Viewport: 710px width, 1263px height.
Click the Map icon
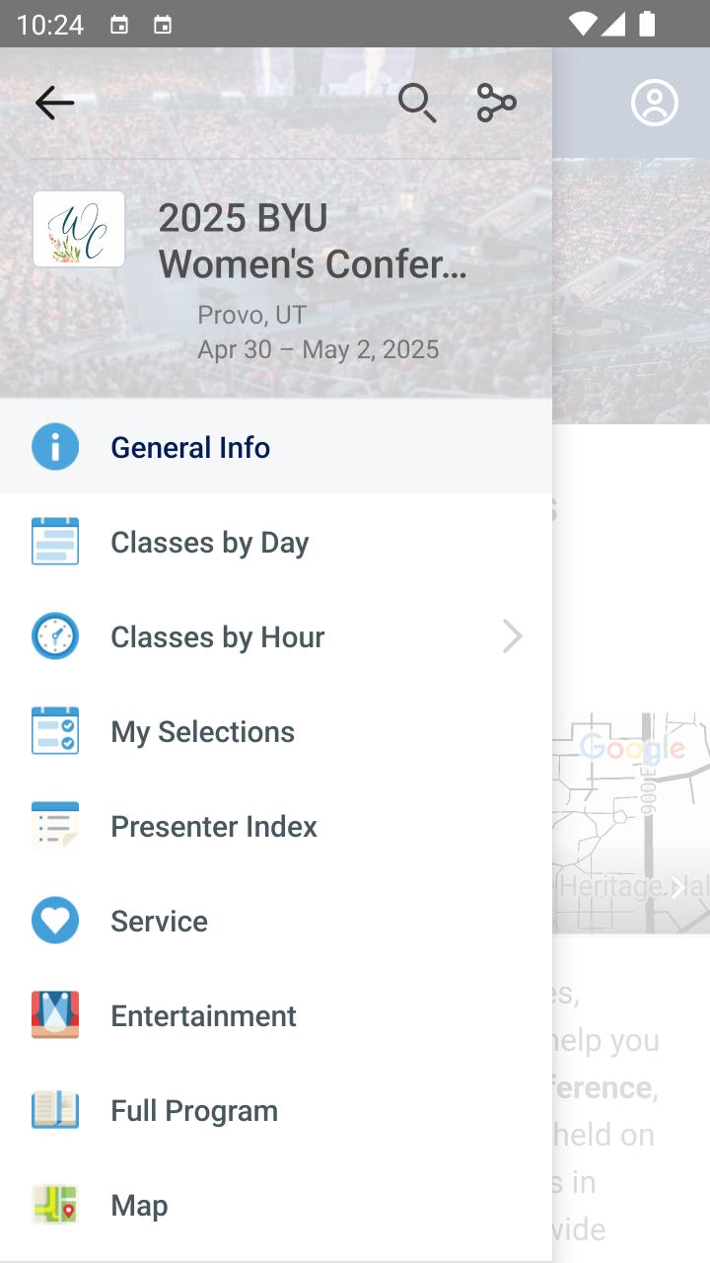[55, 1205]
